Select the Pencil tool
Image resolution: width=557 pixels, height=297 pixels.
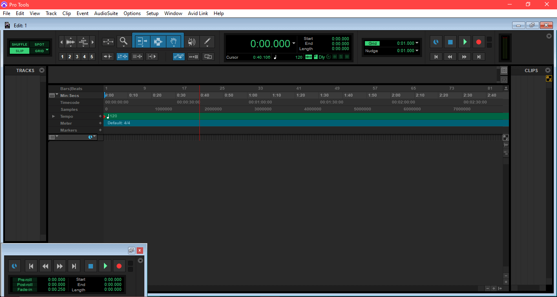207,41
